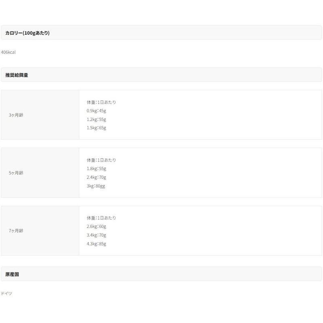The image size is (323, 323).
Task: Click the 5ヶ月齢 row label
Action: pyautogui.click(x=16, y=173)
